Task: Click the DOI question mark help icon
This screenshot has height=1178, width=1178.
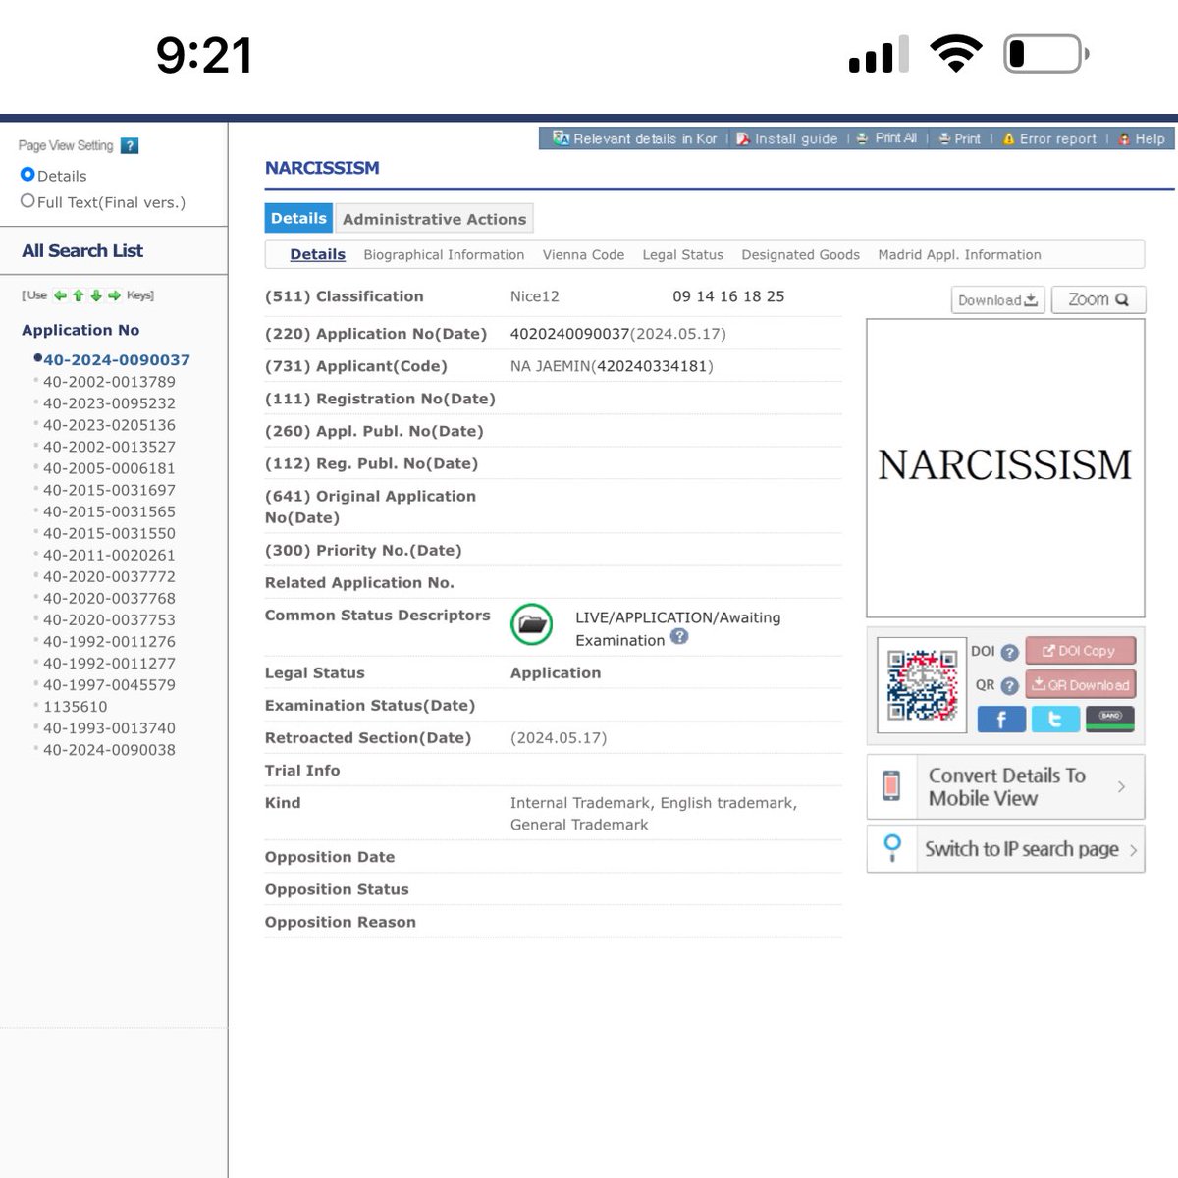Action: [1009, 651]
